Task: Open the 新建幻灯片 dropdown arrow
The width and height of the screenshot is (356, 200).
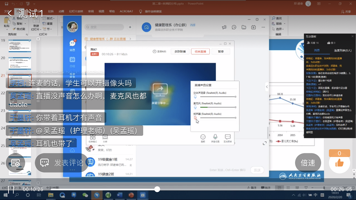Action: tap(40, 29)
